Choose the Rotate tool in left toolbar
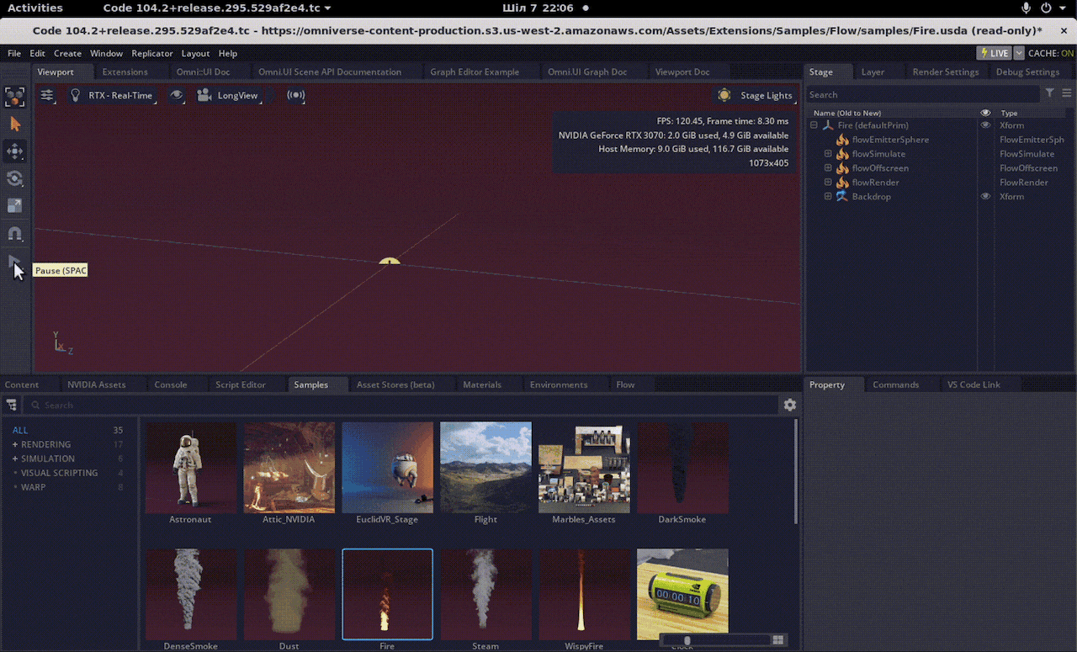Screen dimensions: 1077x652 pos(14,178)
